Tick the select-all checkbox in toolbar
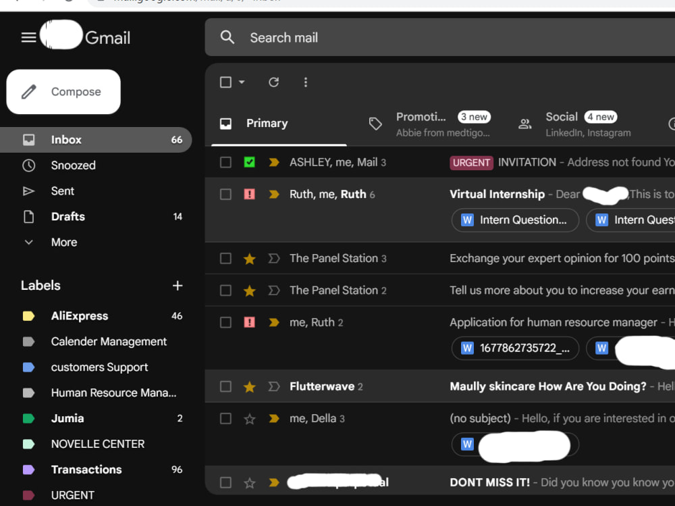Image resolution: width=675 pixels, height=506 pixels. [225, 82]
